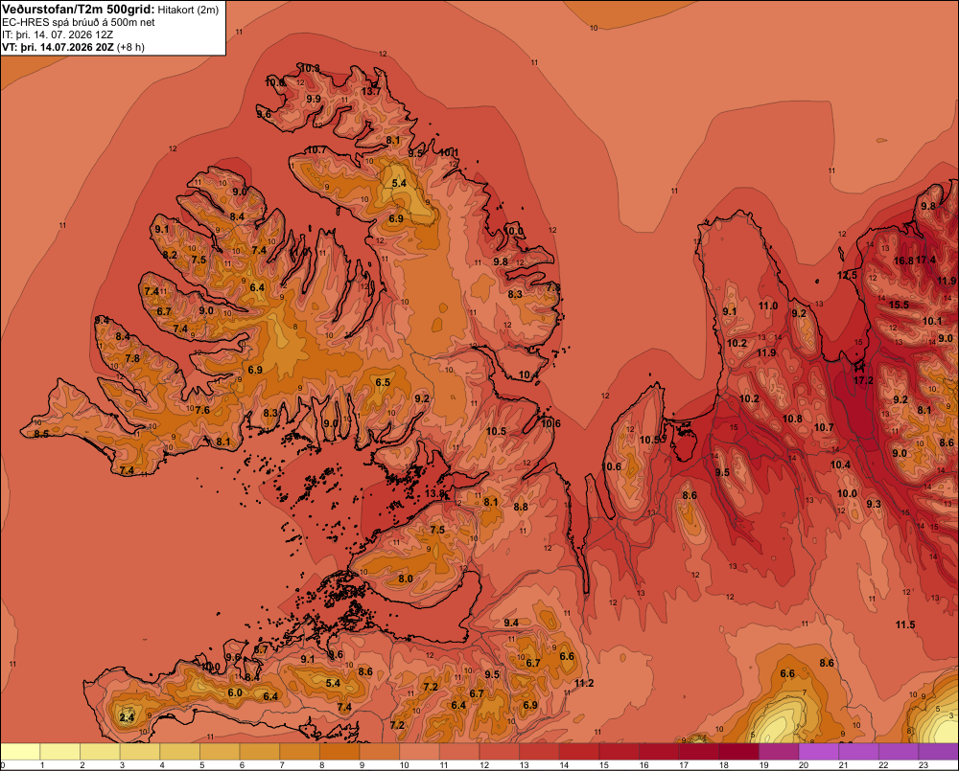Select the pale yellow 0–1 legend swatch
Screen dimensions: 959x771
coord(20,752)
